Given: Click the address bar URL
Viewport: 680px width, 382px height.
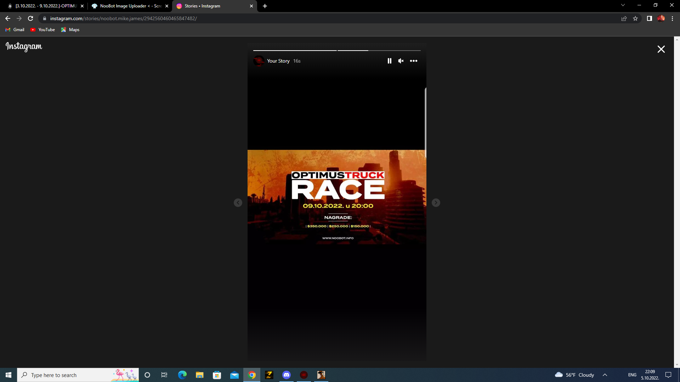Looking at the screenshot, I should 123,18.
